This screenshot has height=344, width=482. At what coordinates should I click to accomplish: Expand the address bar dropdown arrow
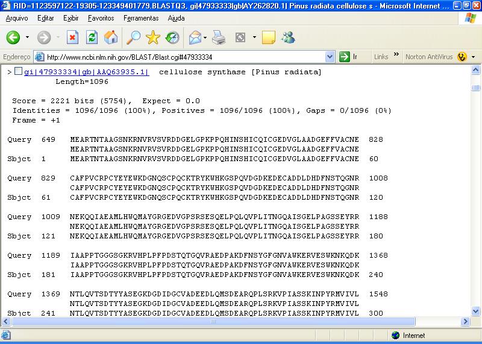(x=330, y=57)
